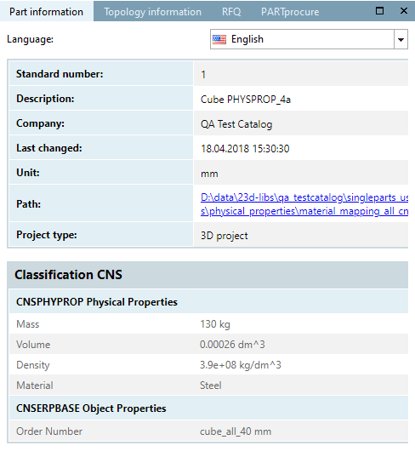Image resolution: width=415 pixels, height=457 pixels.
Task: Click the Standard number value 1
Action: (x=203, y=75)
